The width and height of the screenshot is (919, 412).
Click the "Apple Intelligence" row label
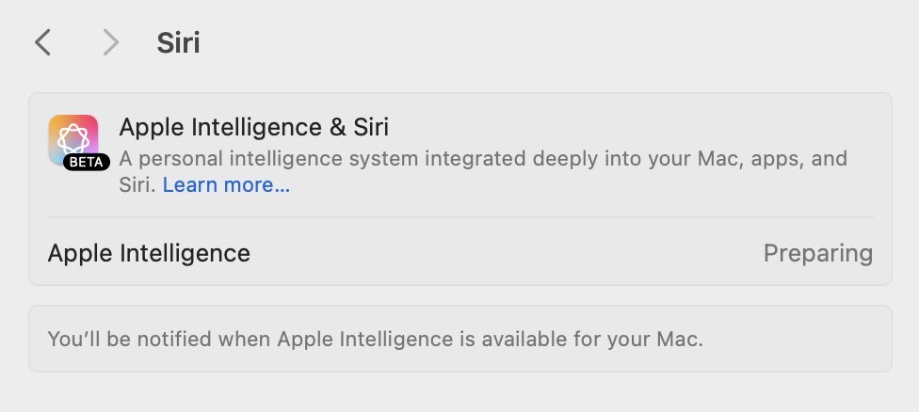click(x=149, y=253)
